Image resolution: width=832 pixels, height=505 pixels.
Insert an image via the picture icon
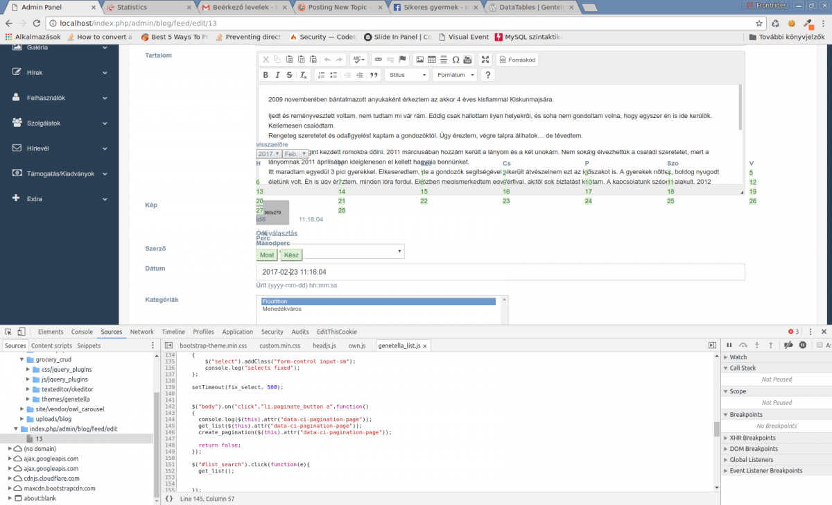[419, 60]
